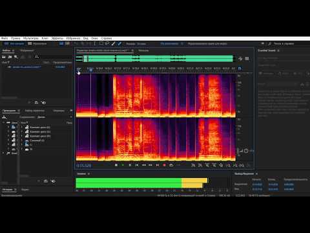
Task: Edit the selection start time field
Action: pyautogui.click(x=257, y=184)
